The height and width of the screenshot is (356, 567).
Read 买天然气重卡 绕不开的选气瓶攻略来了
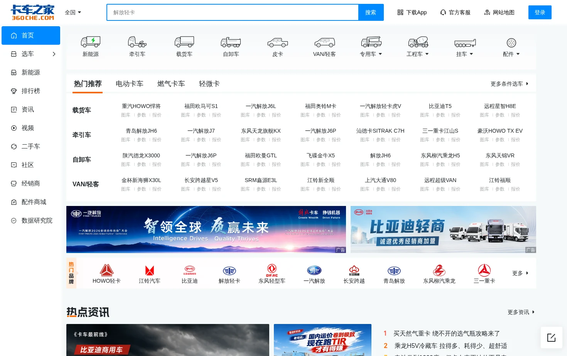[447, 333]
